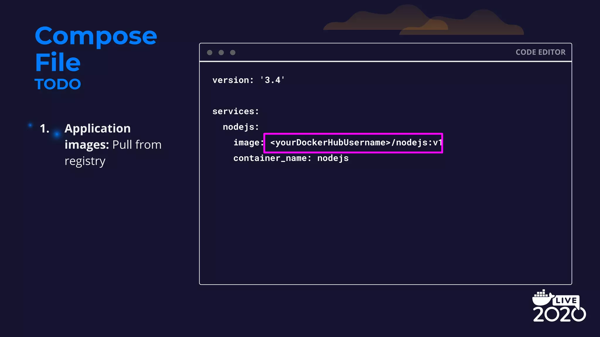
Task: Click the CODE EDITOR label
Action: [540, 52]
